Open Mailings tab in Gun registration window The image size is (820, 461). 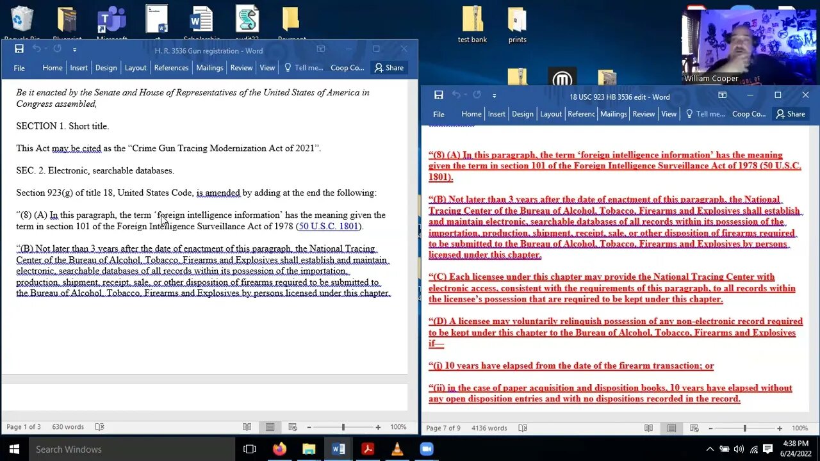click(x=209, y=68)
